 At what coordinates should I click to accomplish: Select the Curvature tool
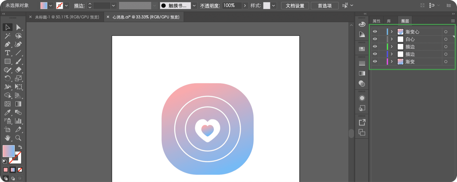tap(19, 44)
